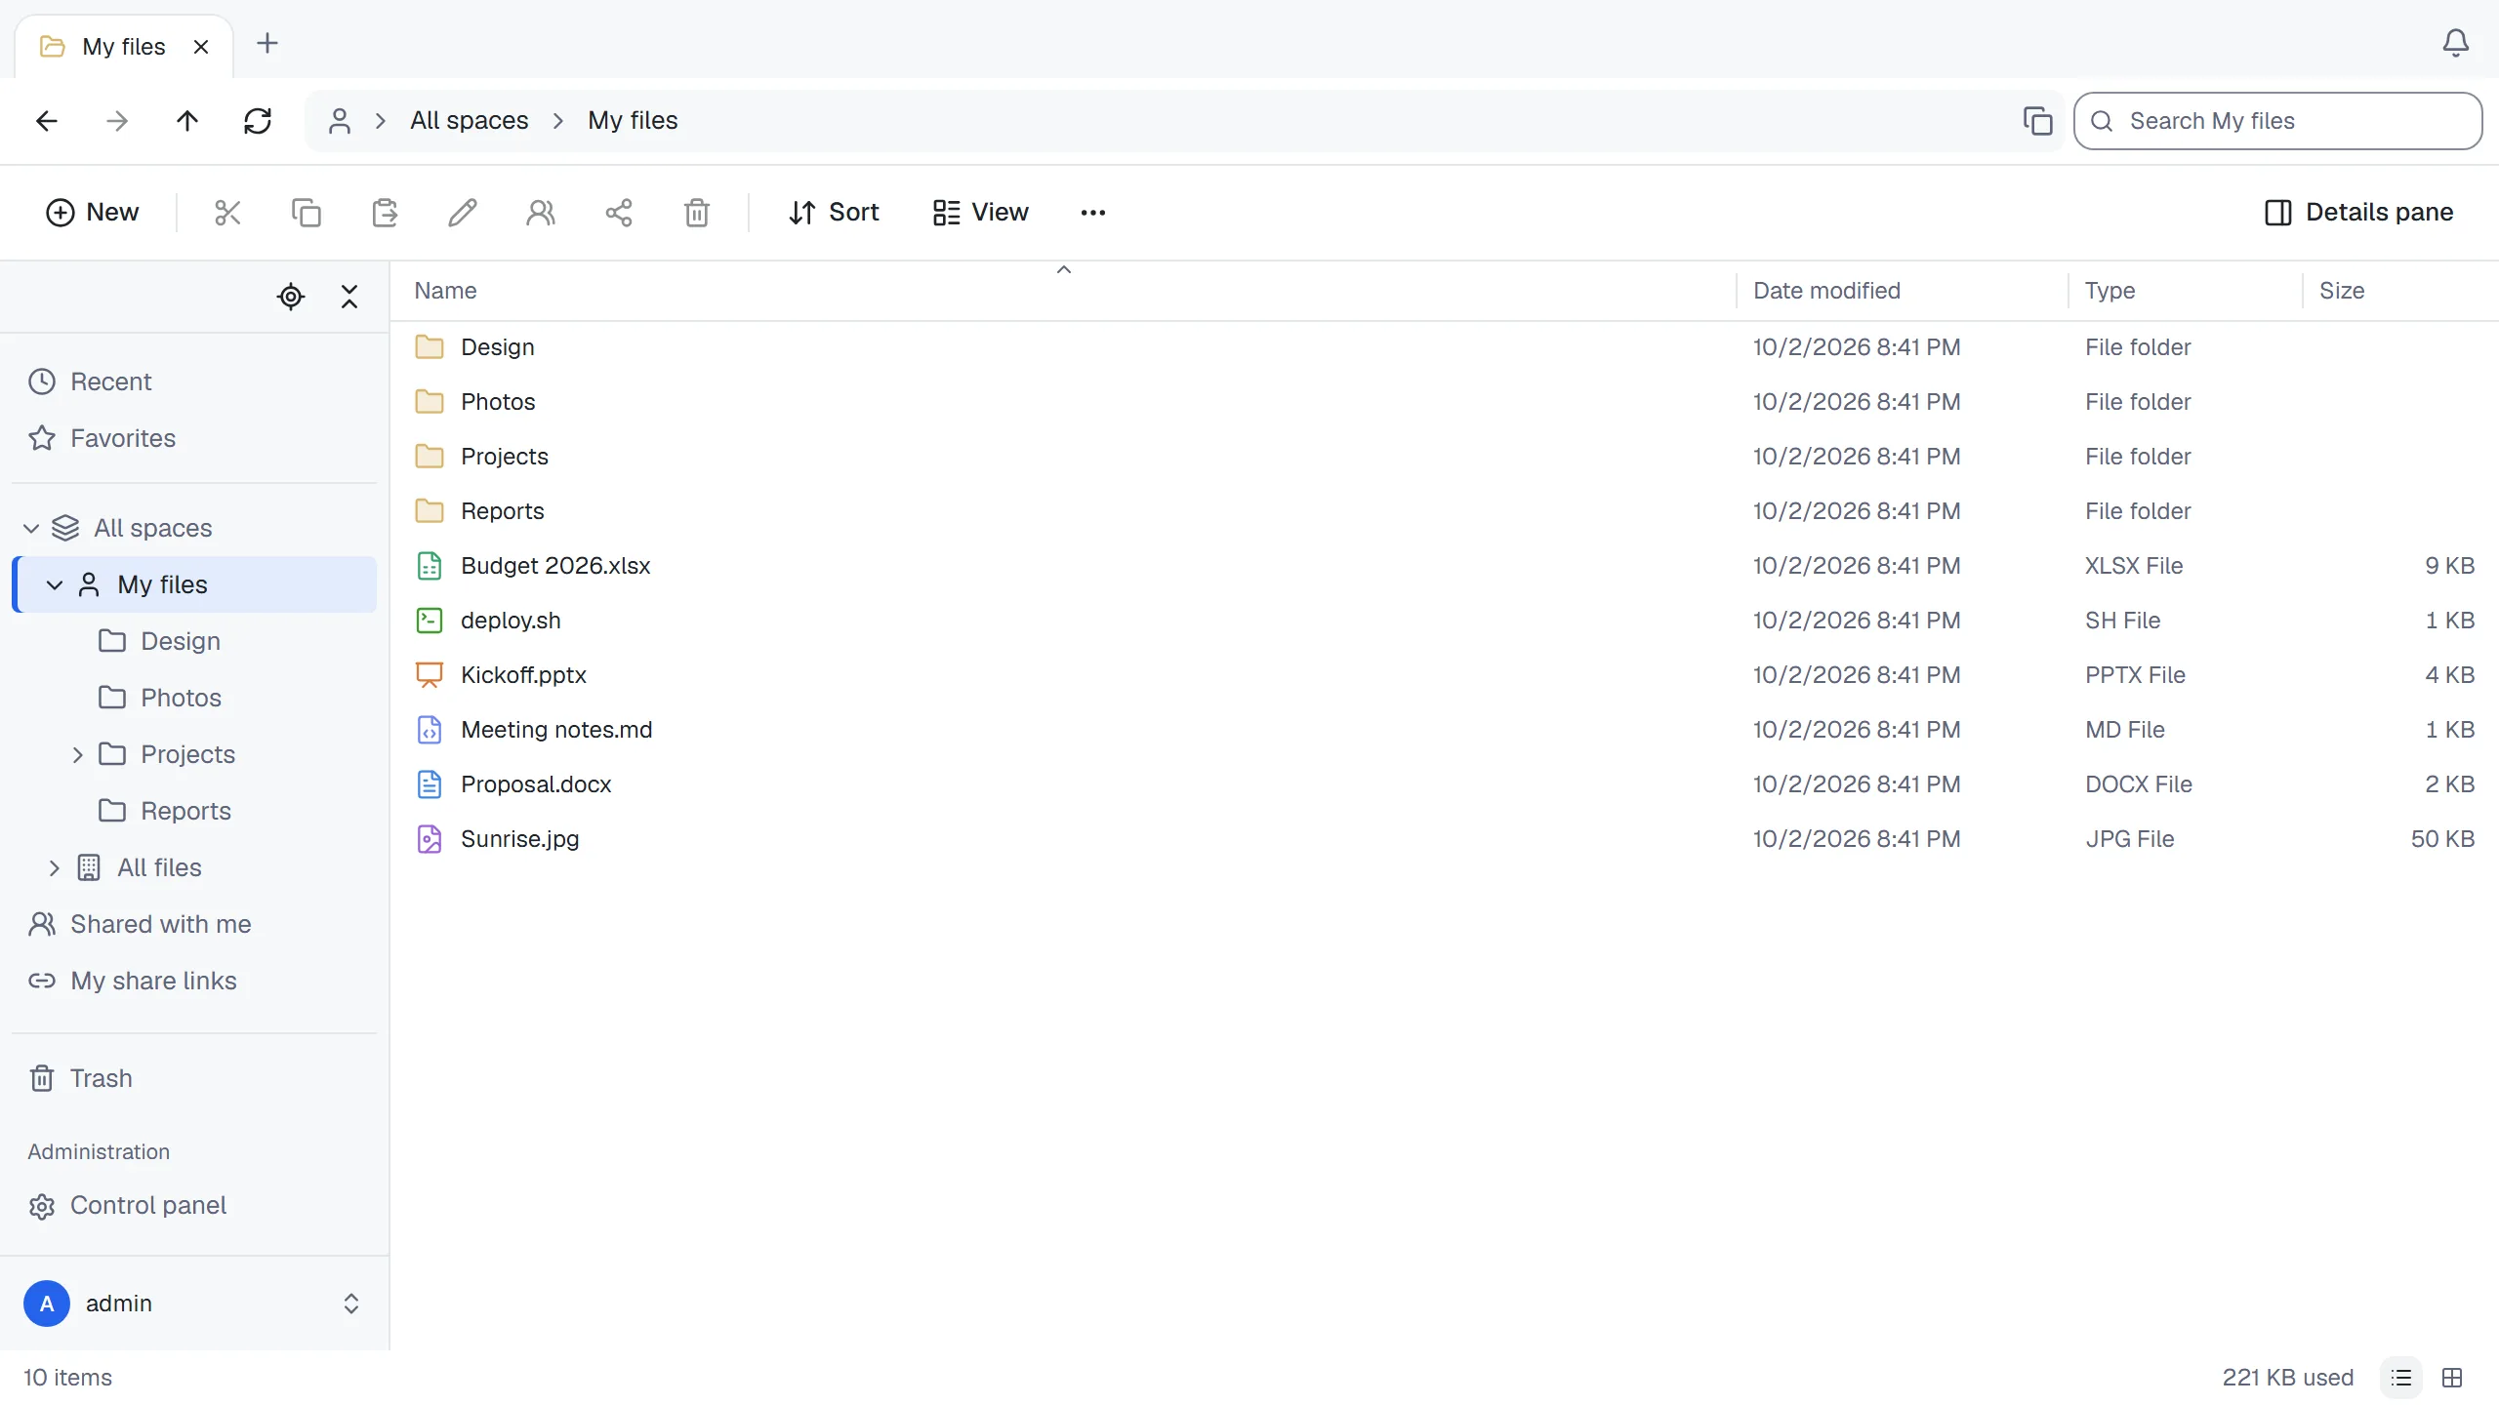Select the Sunrise.jpg file row
Screen dimensions: 2499x1405
[x=1445, y=839]
